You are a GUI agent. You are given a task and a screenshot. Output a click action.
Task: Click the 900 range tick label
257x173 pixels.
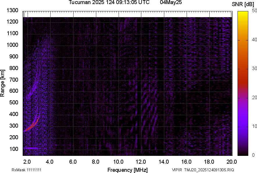(14, 57)
